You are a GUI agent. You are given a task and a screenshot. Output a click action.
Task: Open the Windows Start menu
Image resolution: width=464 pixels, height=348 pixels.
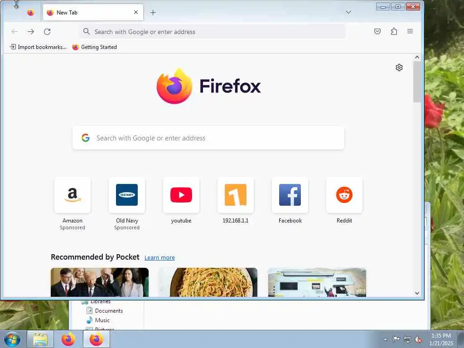tap(12, 339)
